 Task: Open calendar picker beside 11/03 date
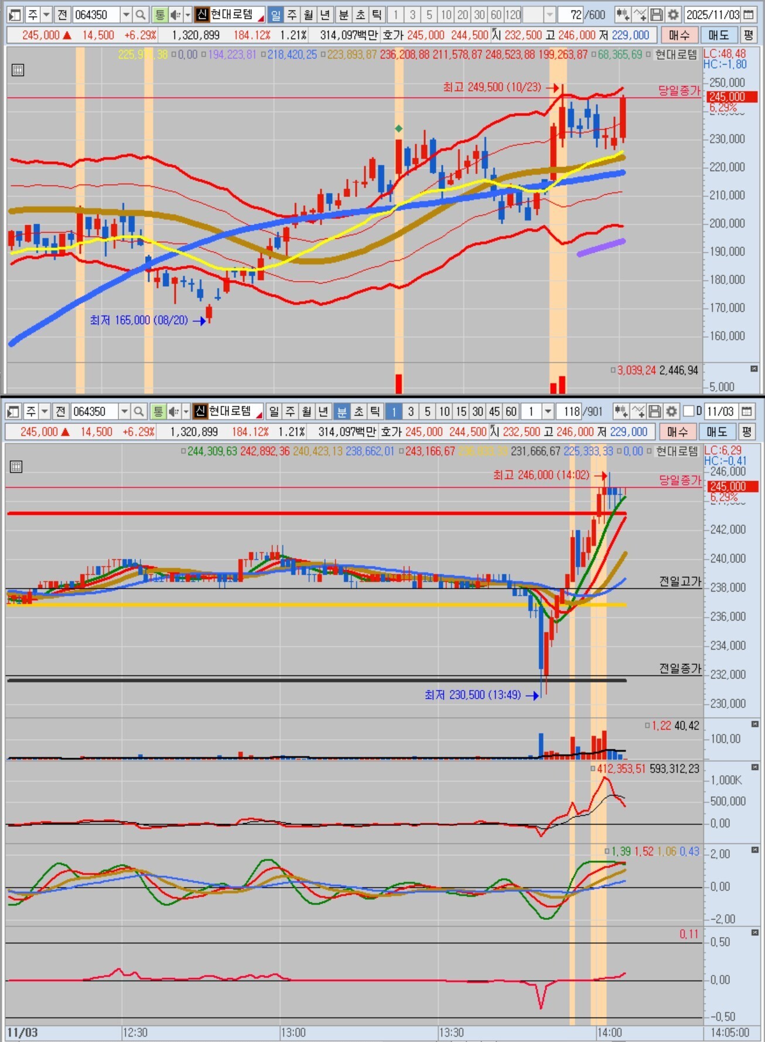tap(747, 412)
